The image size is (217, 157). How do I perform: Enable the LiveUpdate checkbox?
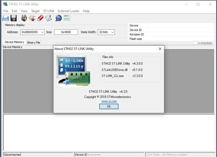click(195, 43)
